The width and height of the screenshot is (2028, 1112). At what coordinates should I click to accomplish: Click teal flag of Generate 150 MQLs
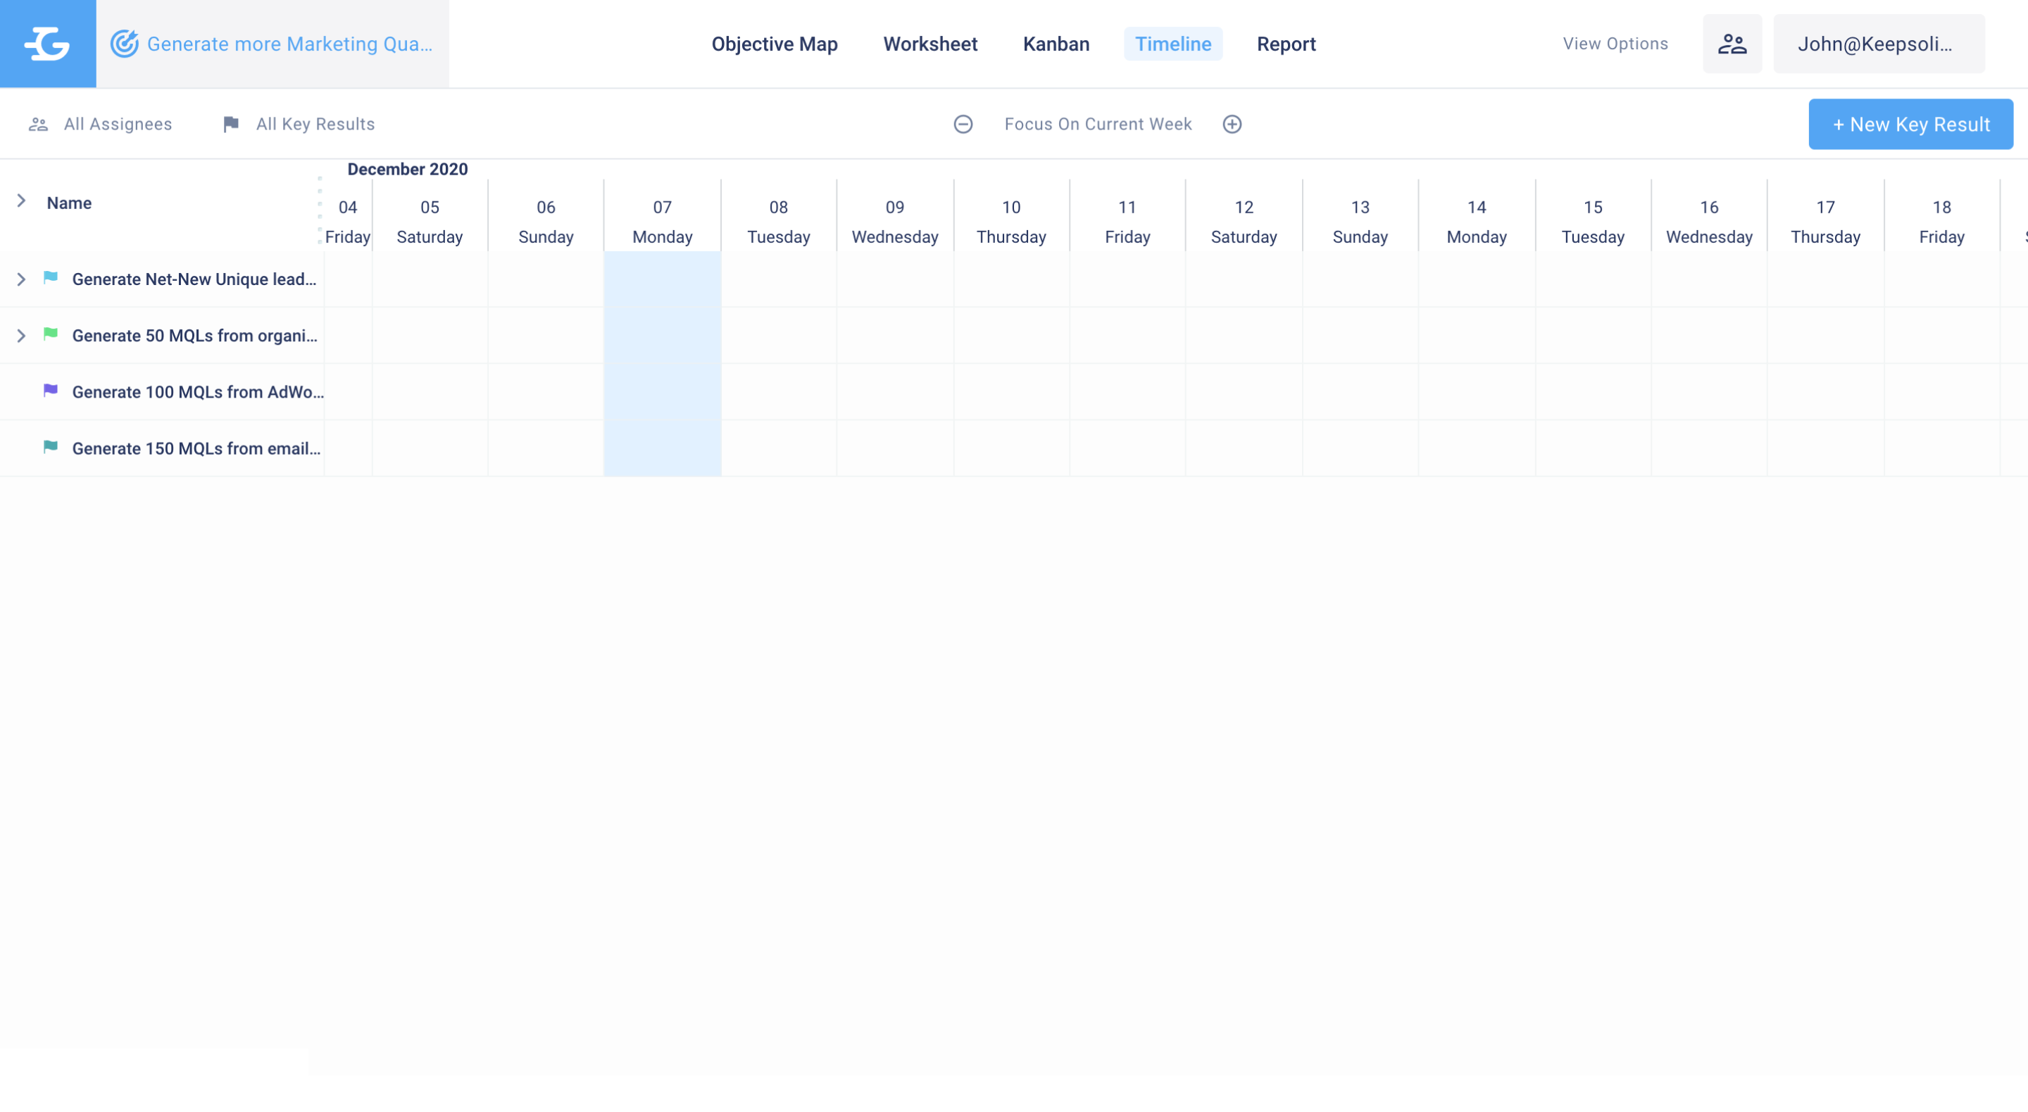point(51,448)
